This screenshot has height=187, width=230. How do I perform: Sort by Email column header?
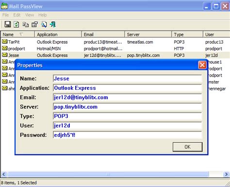103,34
